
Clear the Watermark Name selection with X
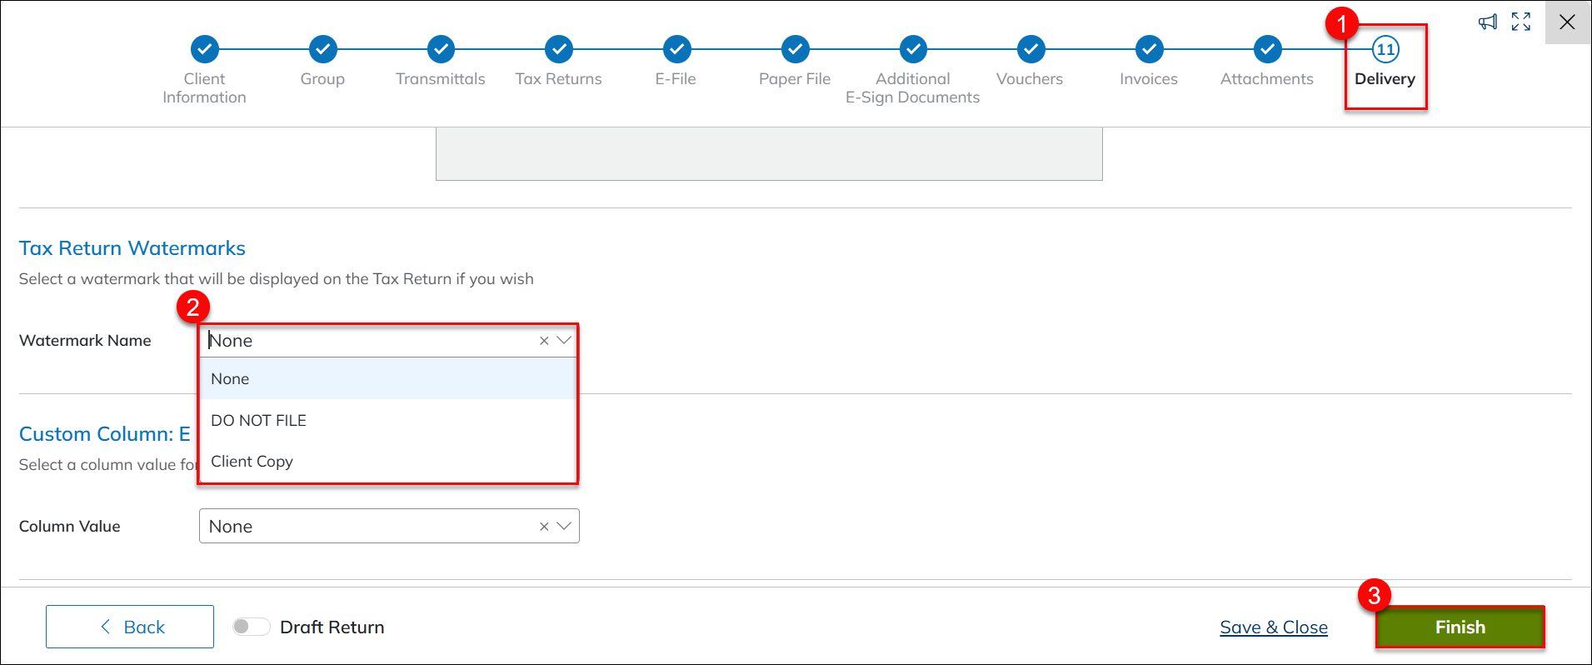coord(544,341)
